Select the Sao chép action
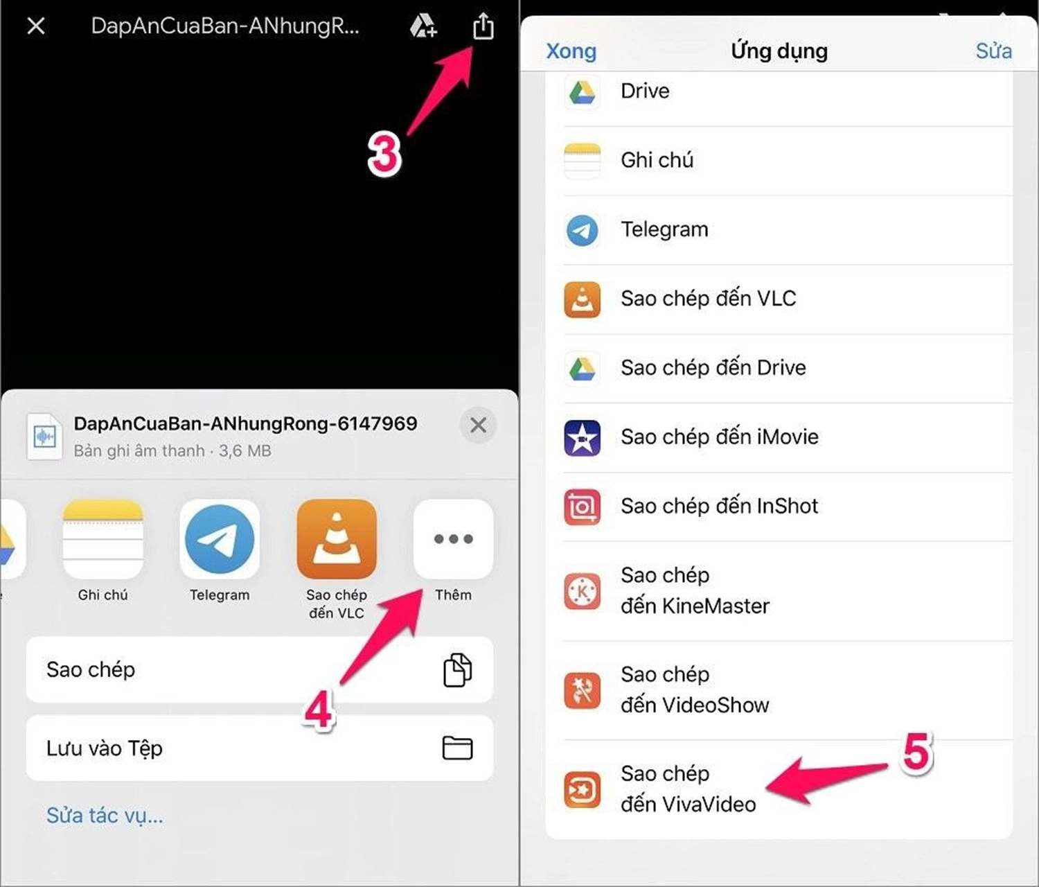 (260, 669)
